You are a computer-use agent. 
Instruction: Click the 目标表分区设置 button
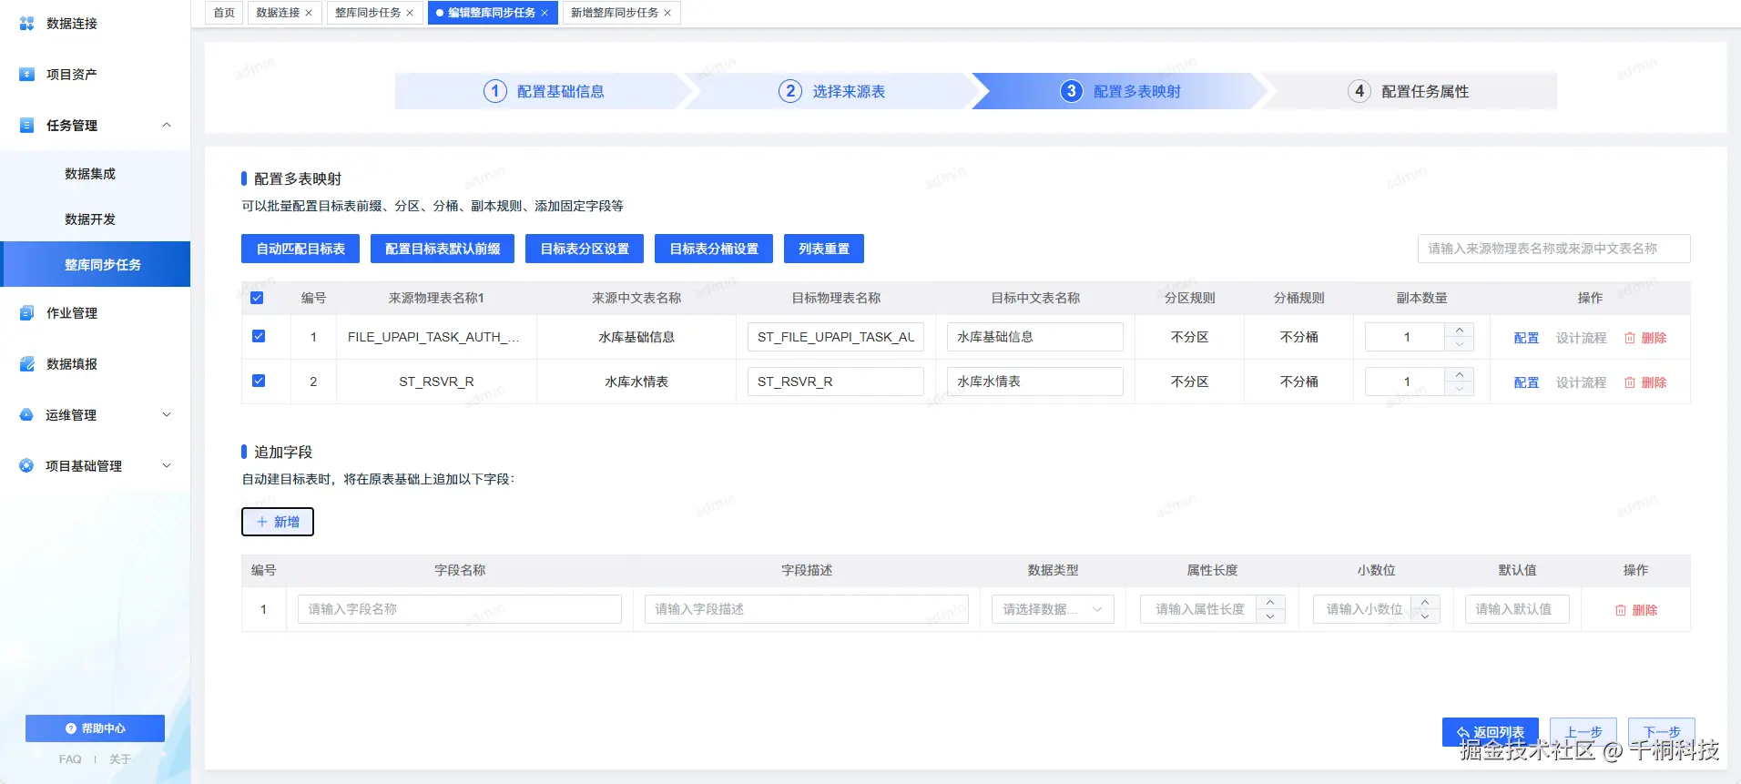coord(585,249)
